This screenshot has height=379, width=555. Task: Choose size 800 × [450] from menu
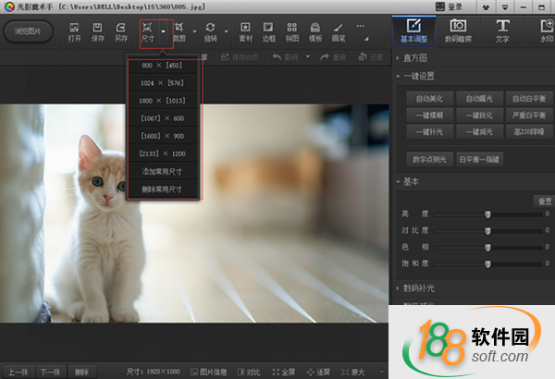coord(162,66)
